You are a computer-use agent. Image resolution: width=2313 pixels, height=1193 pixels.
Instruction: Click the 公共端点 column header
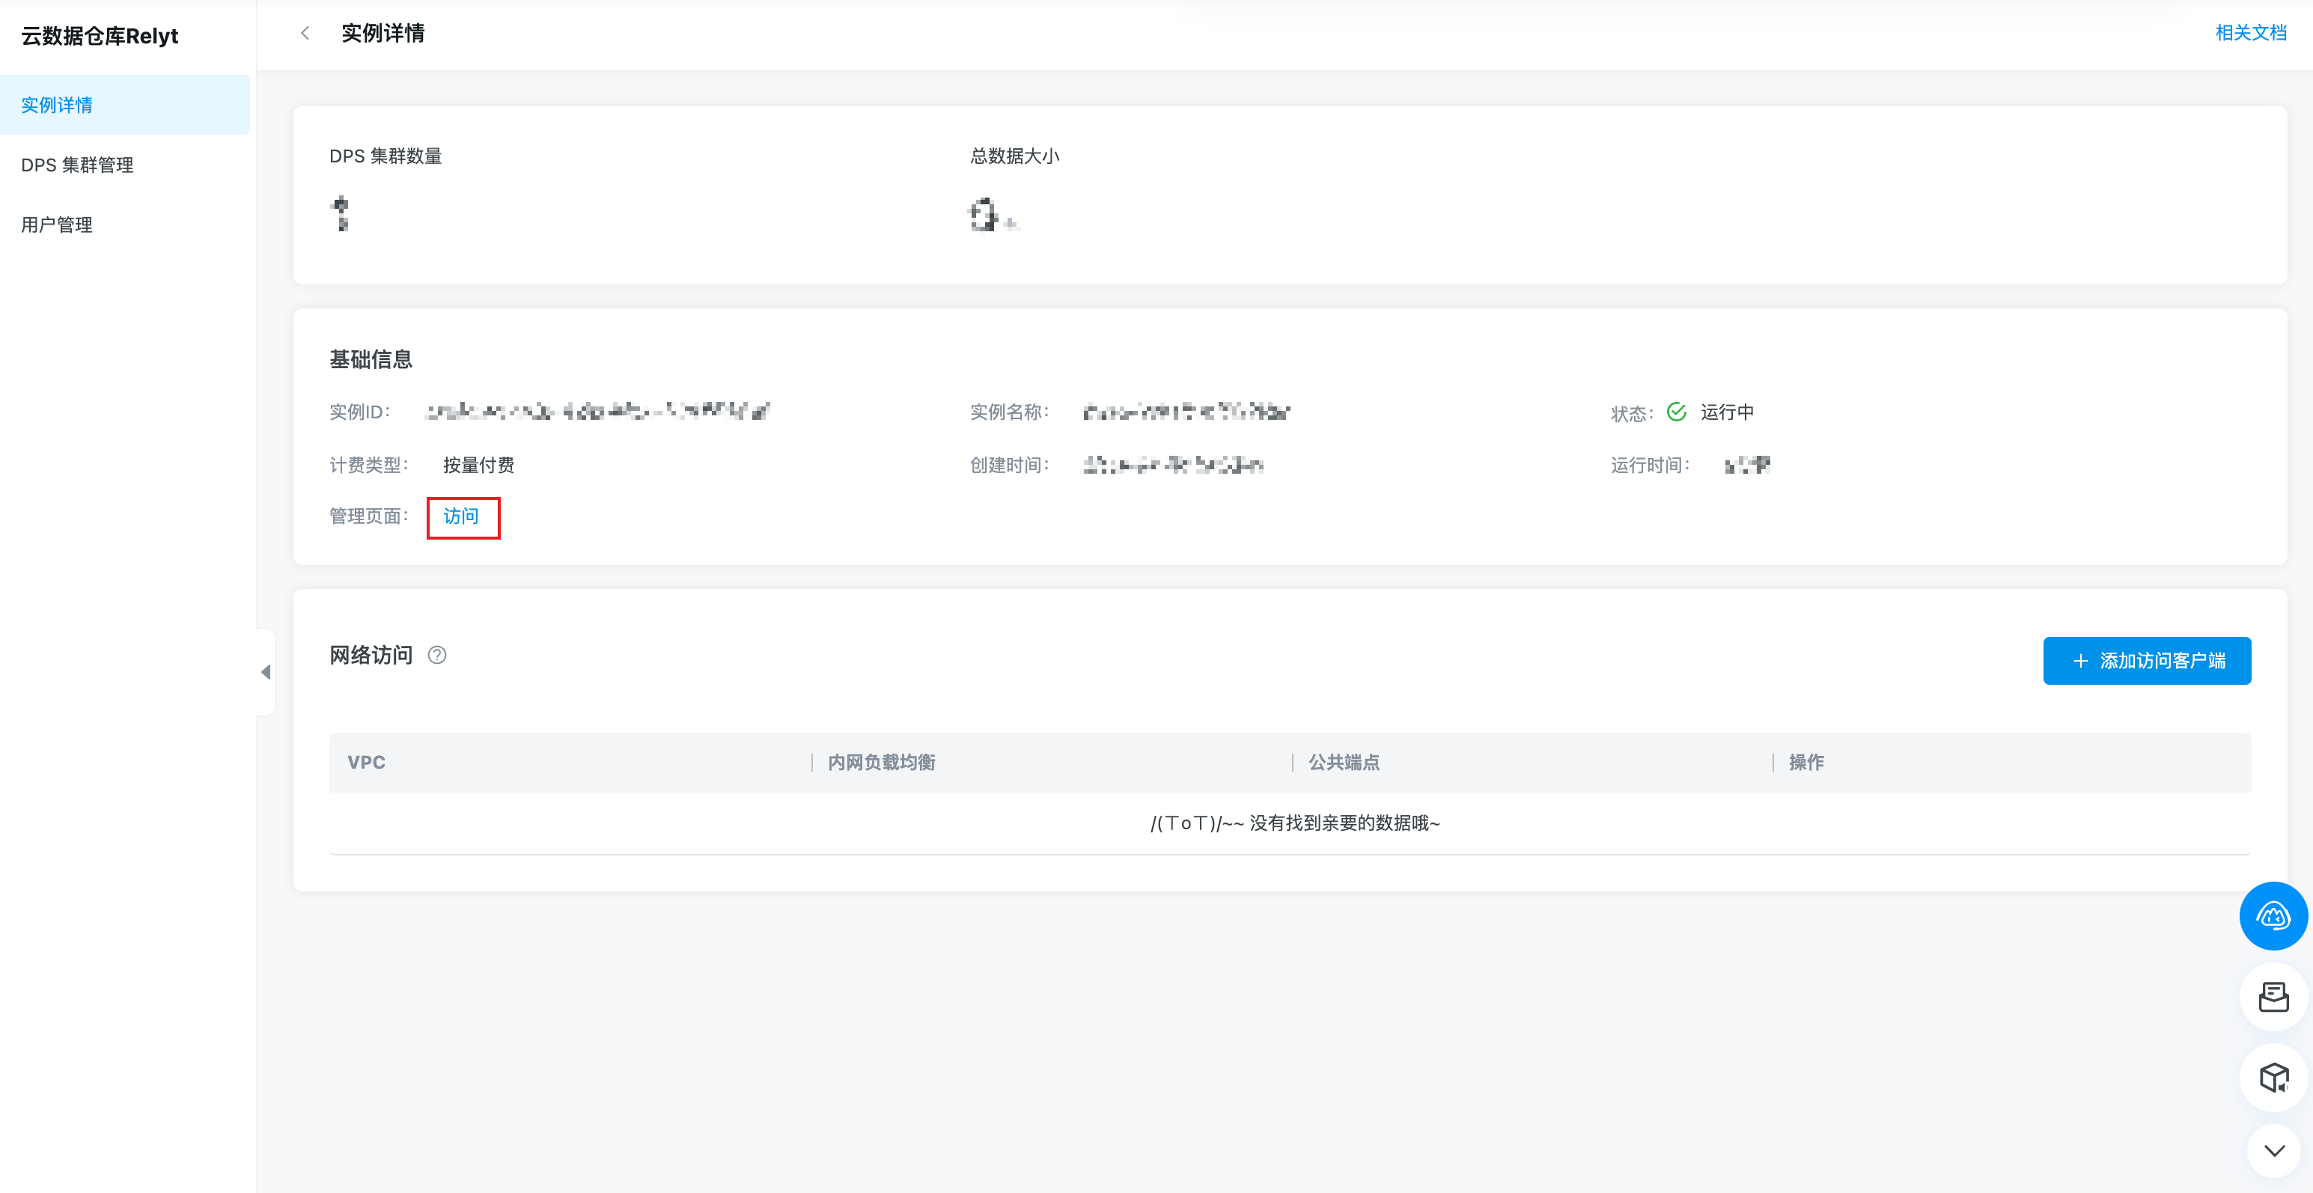(x=1344, y=762)
